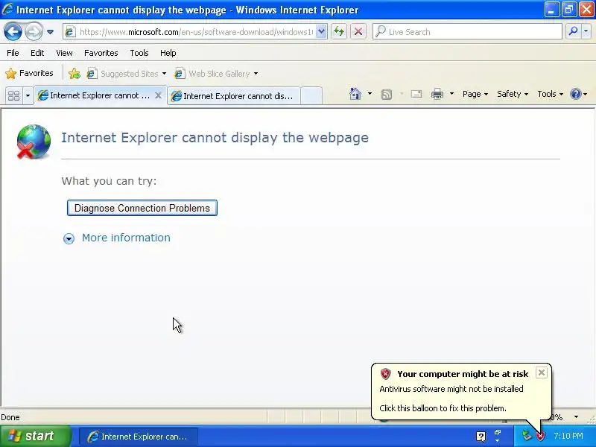
Task: Open the Safety command menu
Action: pyautogui.click(x=513, y=94)
